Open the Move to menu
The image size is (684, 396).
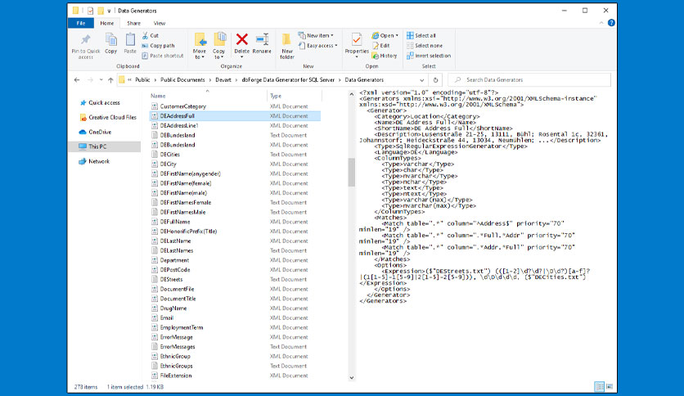pyautogui.click(x=200, y=46)
